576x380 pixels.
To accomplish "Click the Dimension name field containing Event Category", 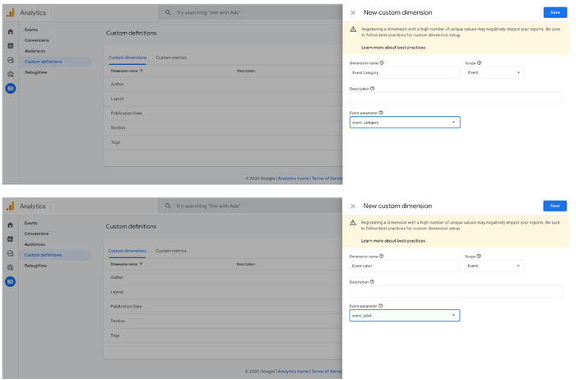I will [404, 72].
